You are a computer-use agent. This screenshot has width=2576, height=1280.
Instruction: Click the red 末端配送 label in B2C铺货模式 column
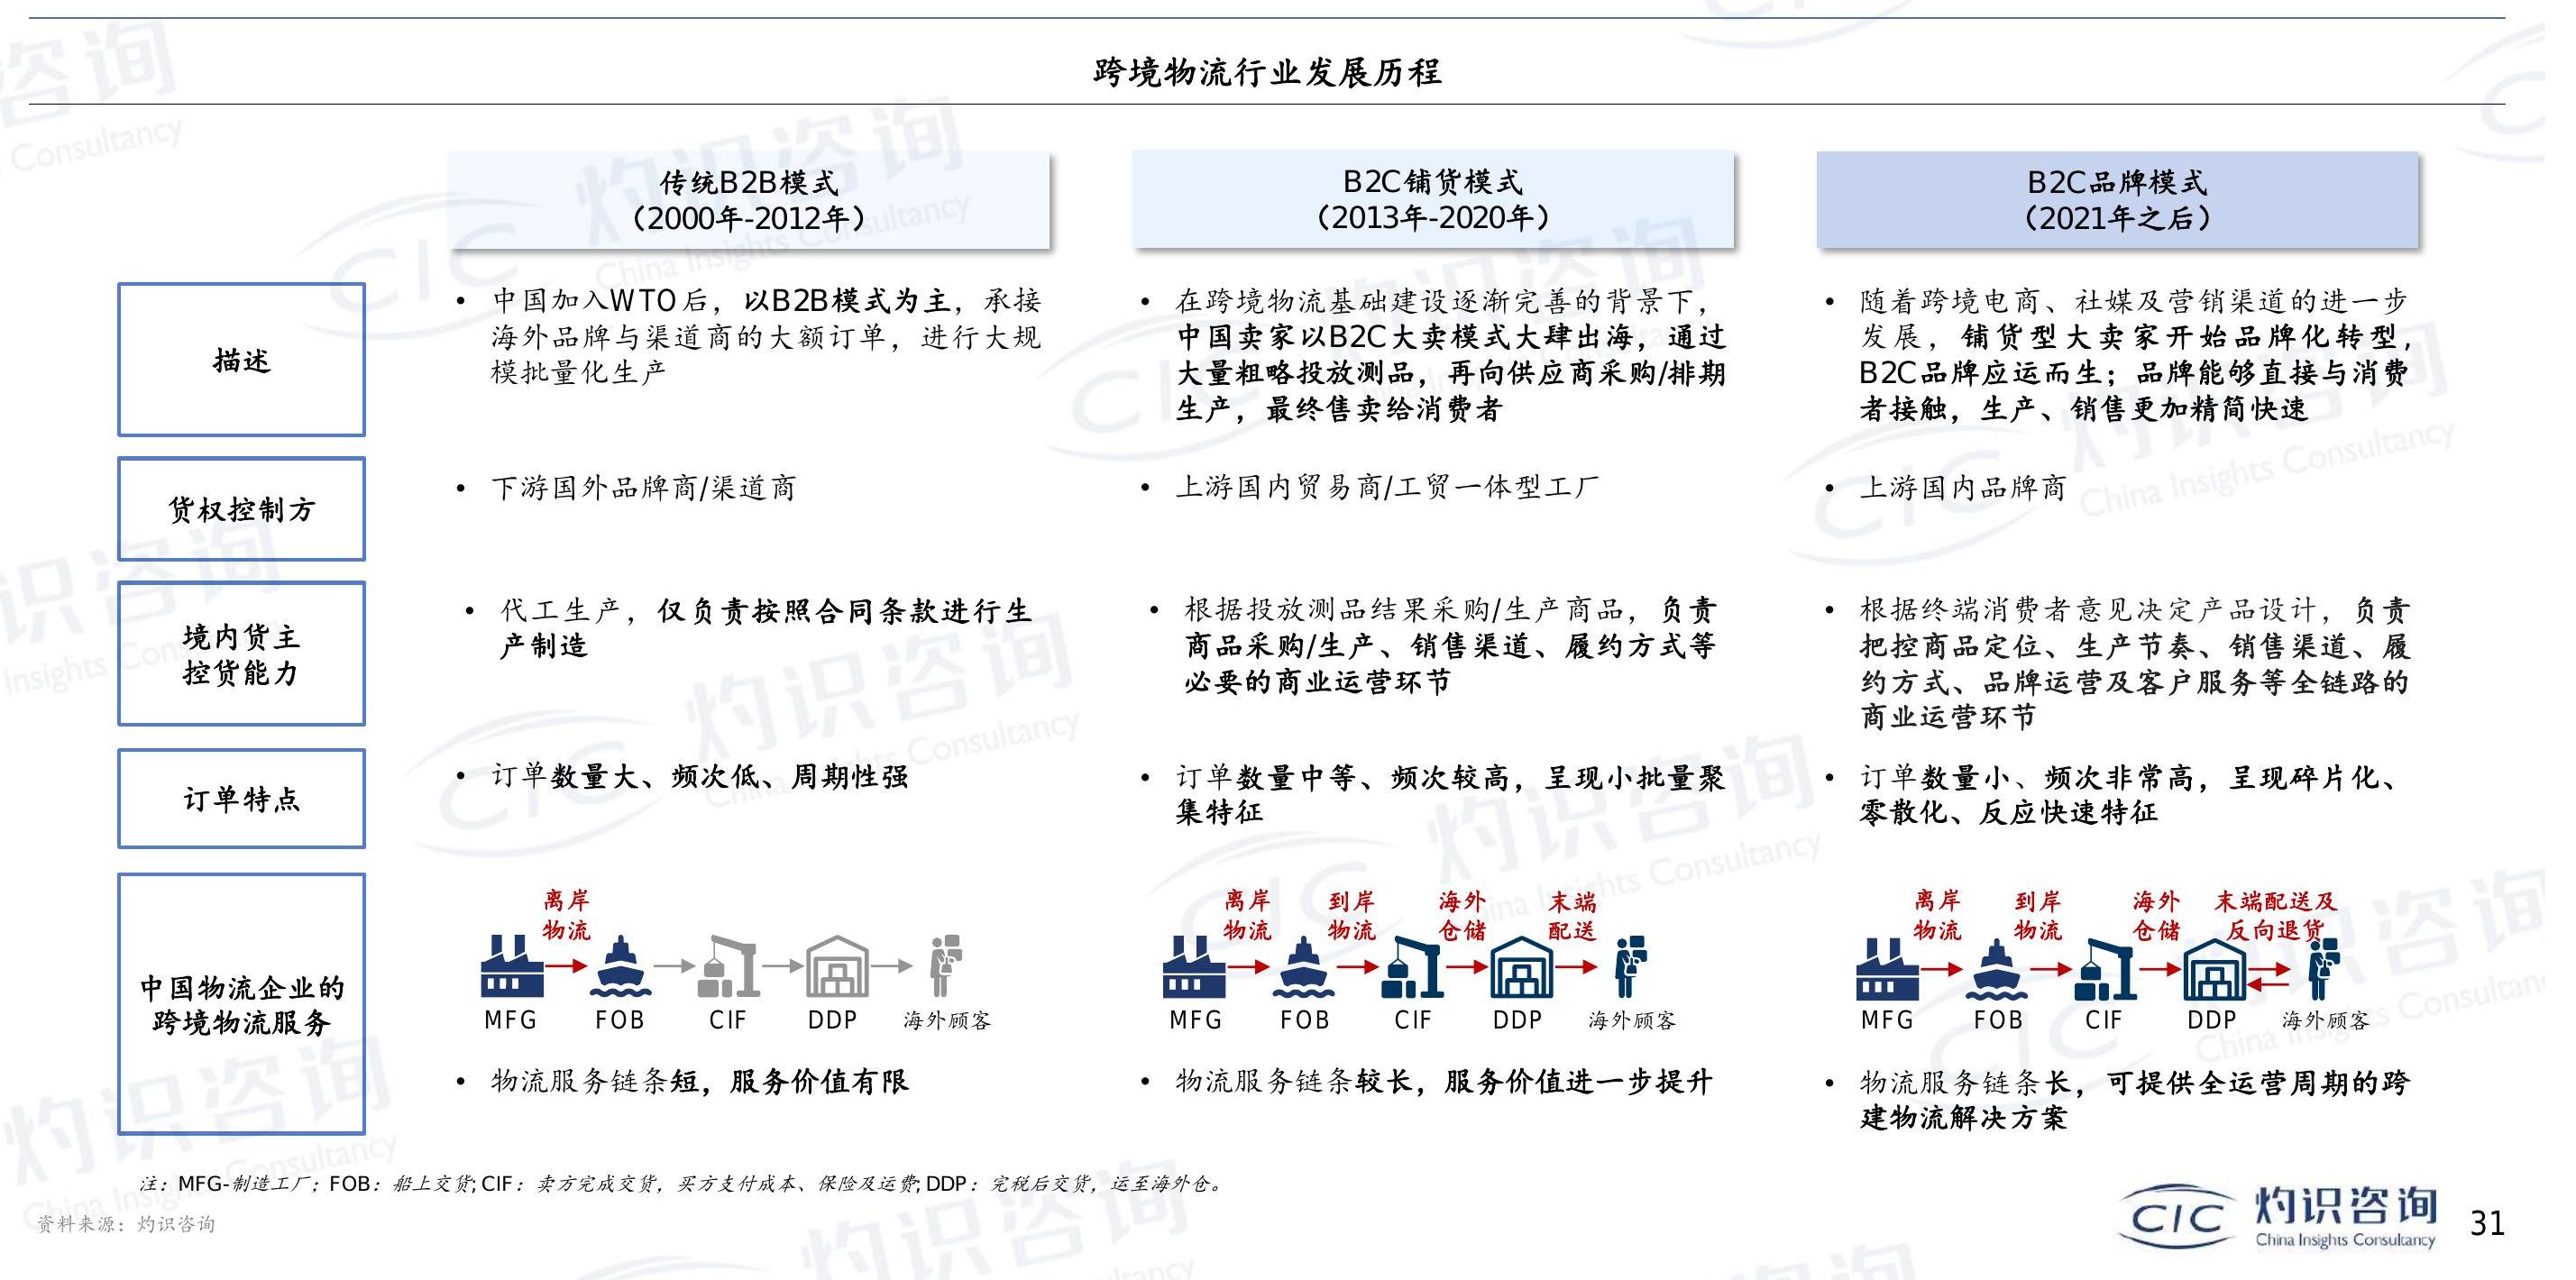point(1572,916)
